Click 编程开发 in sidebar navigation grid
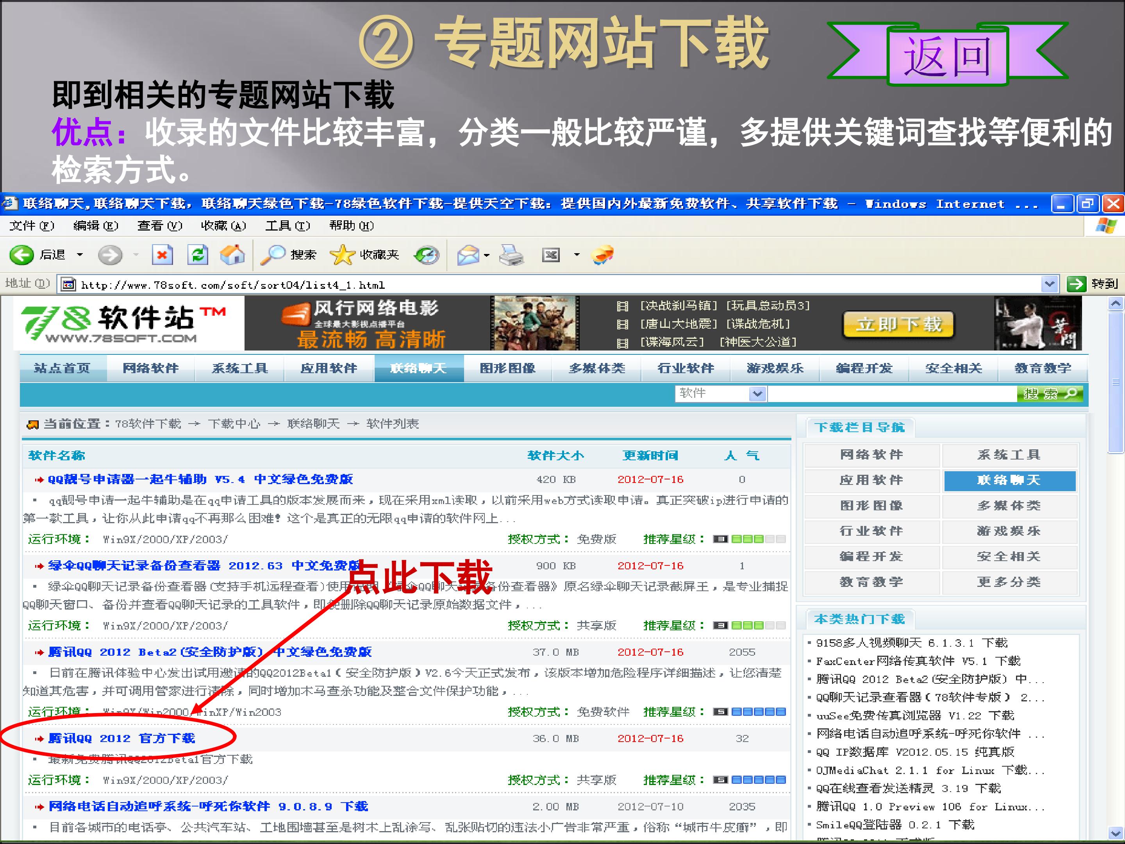1125x844 pixels. [871, 556]
